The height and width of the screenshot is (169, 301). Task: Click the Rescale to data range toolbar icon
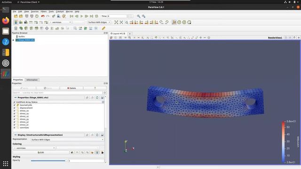pyautogui.click(x=31, y=22)
